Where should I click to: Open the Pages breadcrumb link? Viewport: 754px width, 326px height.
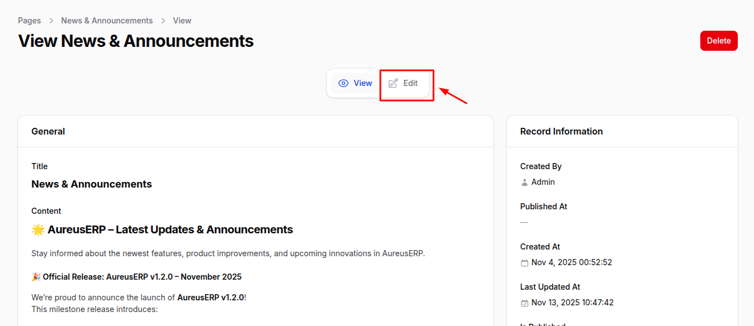pyautogui.click(x=29, y=21)
